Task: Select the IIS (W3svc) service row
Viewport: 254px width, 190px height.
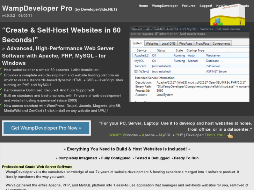Action: click(191, 71)
